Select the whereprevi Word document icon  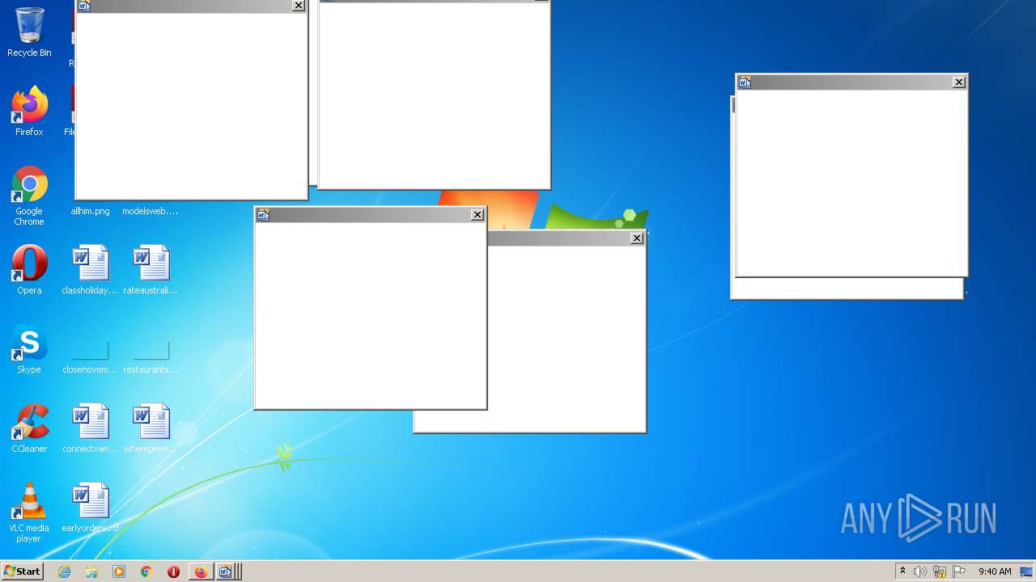tap(151, 428)
